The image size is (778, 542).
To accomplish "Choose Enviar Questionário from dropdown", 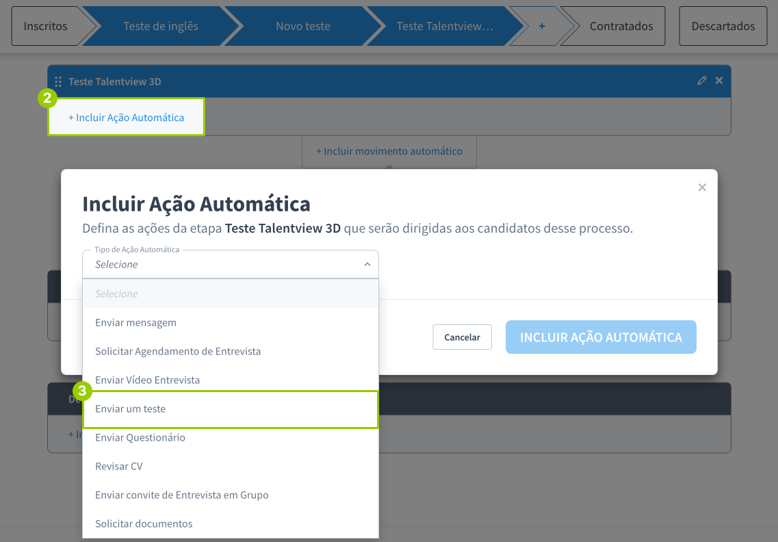I will click(x=140, y=437).
